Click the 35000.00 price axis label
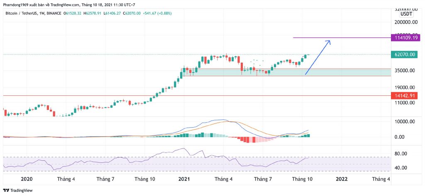Viewport: 425px width, 196px height. [405, 70]
